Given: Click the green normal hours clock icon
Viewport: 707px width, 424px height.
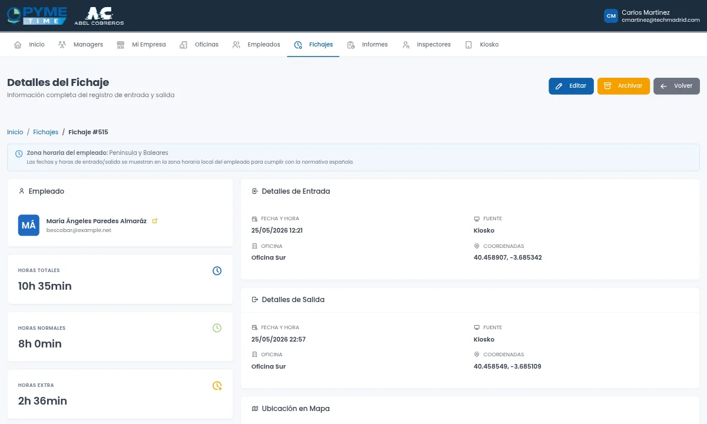Looking at the screenshot, I should pos(217,328).
